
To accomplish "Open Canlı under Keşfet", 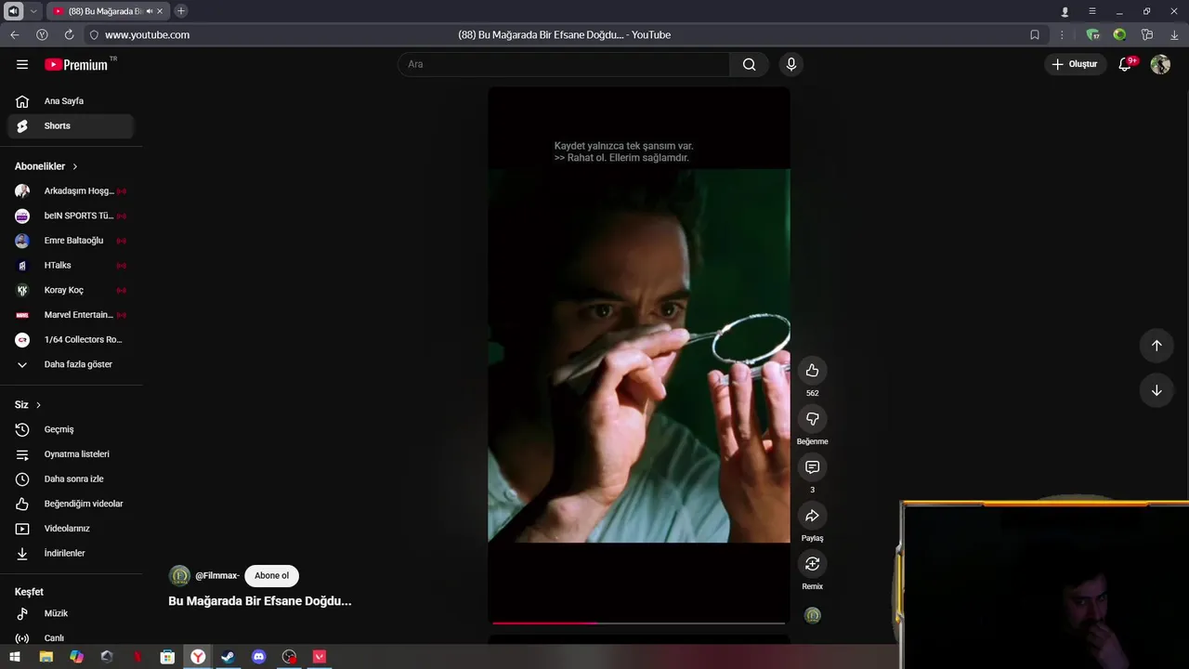I will pos(71,638).
